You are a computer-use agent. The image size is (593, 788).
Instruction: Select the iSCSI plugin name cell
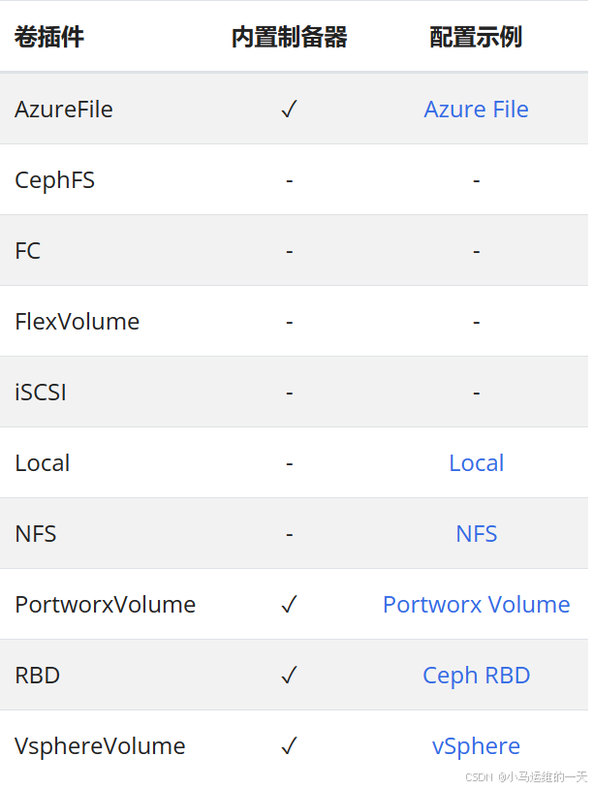click(41, 393)
